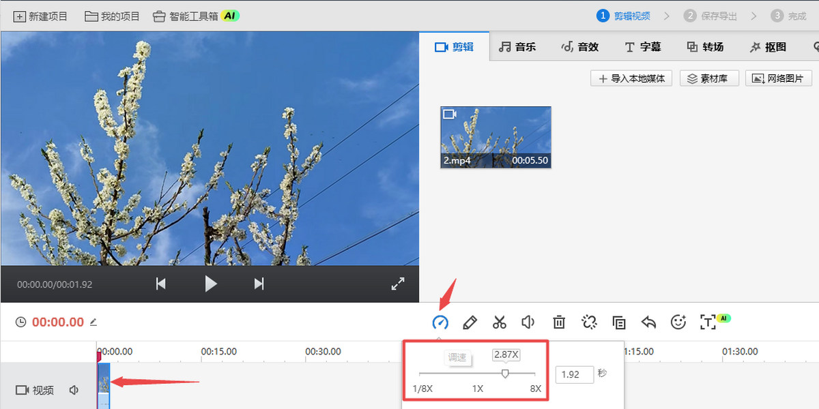
Task: Mute the video track with the speaker icon
Action: (74, 390)
